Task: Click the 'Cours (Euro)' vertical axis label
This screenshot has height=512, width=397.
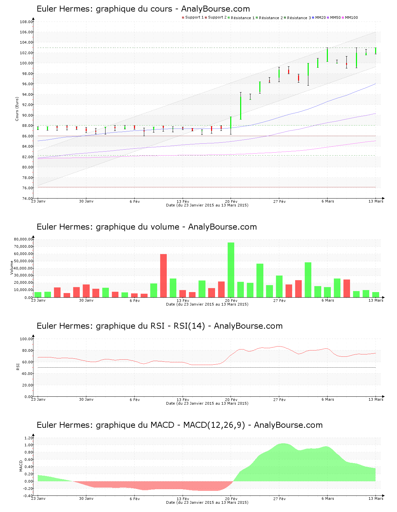Action: [17, 109]
